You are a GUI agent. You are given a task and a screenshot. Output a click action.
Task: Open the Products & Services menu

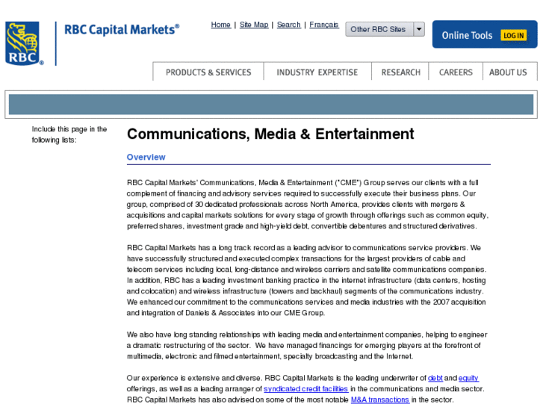click(x=208, y=72)
